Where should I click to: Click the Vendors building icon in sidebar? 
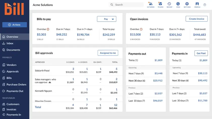click(4, 65)
